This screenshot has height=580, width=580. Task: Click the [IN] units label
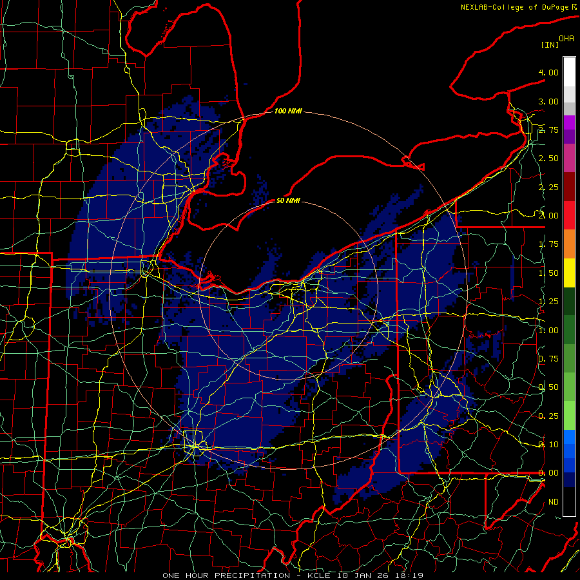pyautogui.click(x=550, y=44)
